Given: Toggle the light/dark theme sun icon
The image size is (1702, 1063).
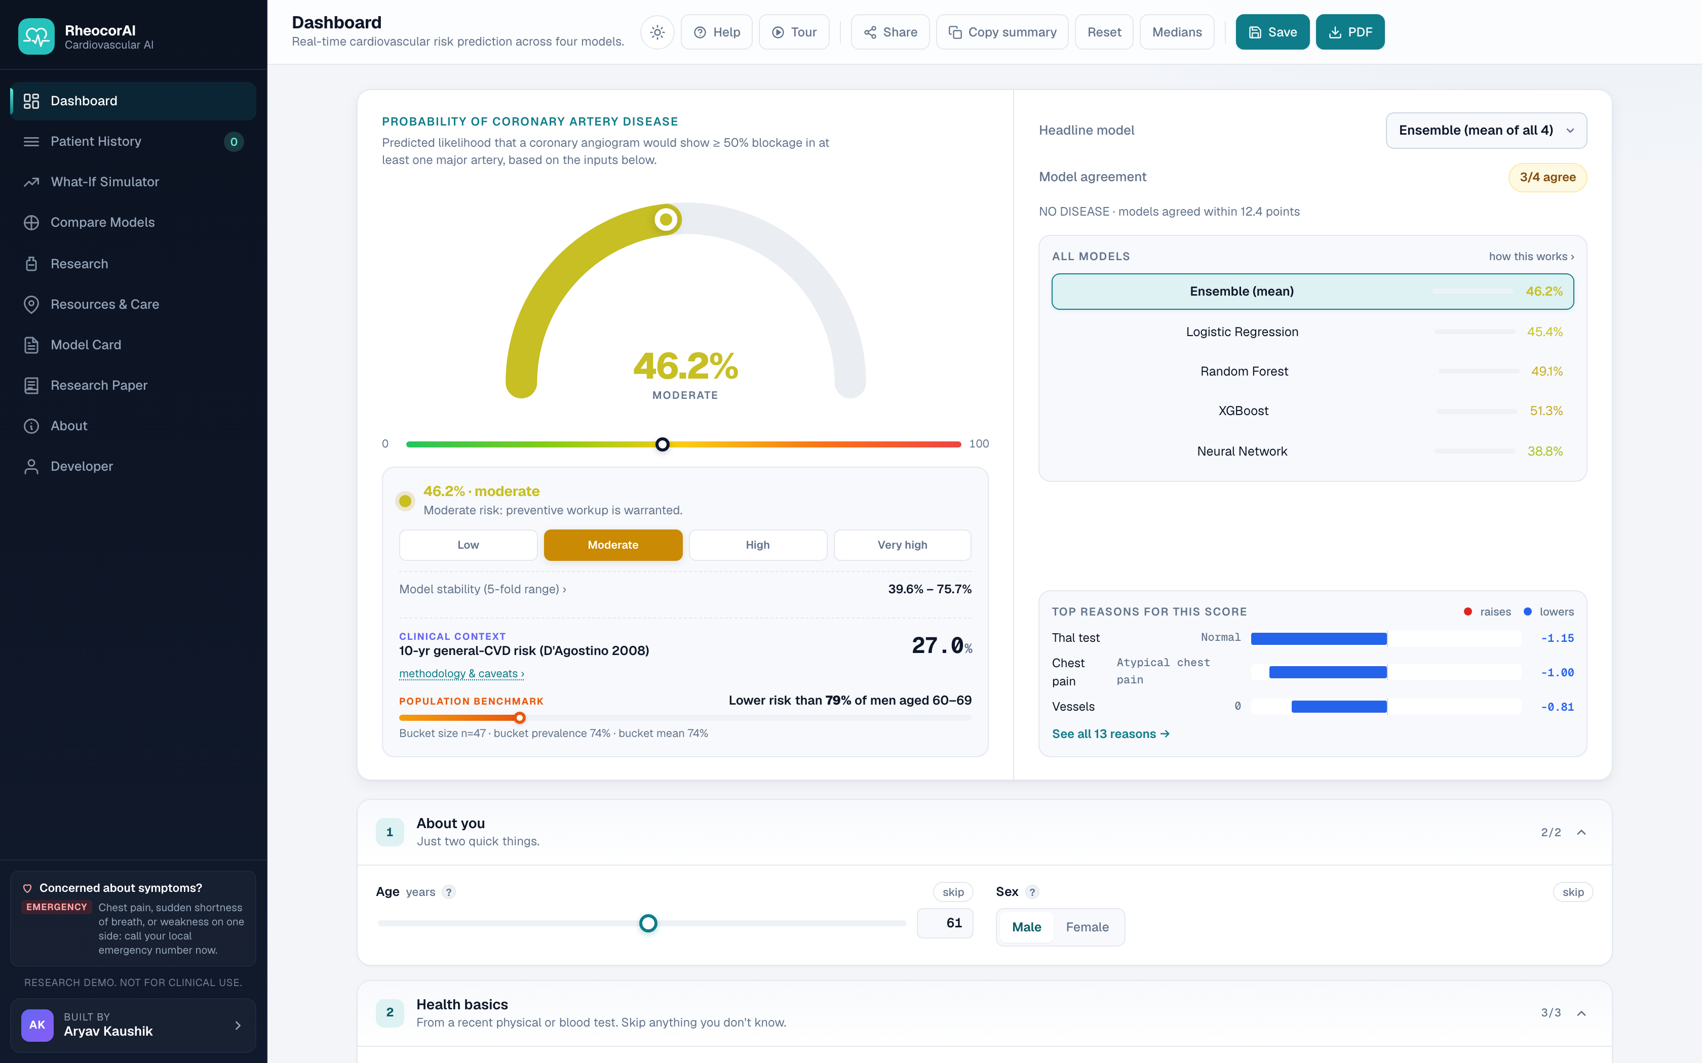Looking at the screenshot, I should [657, 32].
